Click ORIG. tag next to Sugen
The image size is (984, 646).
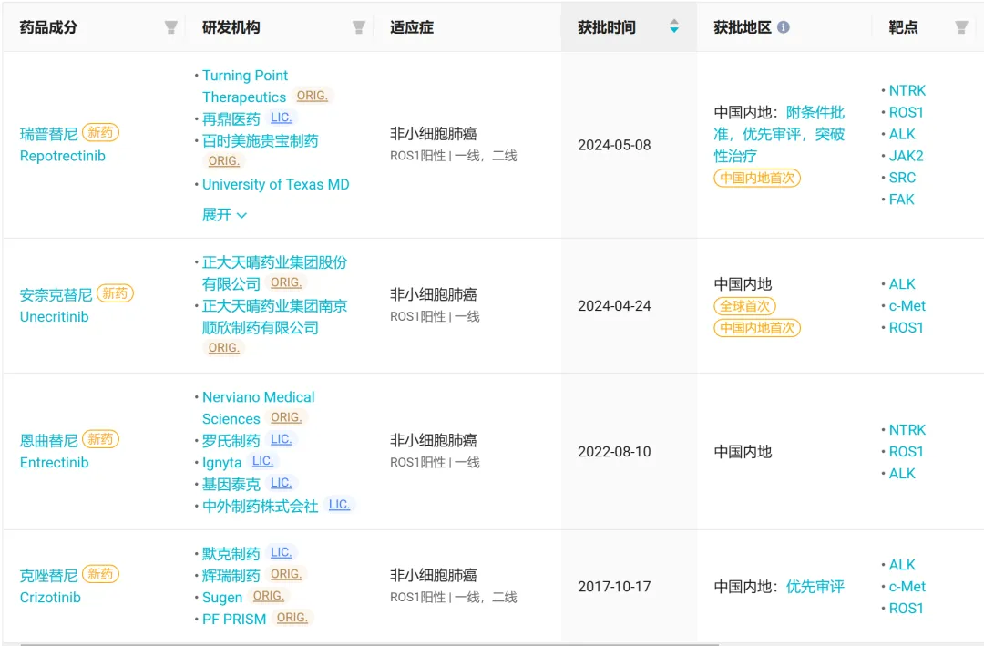[268, 596]
